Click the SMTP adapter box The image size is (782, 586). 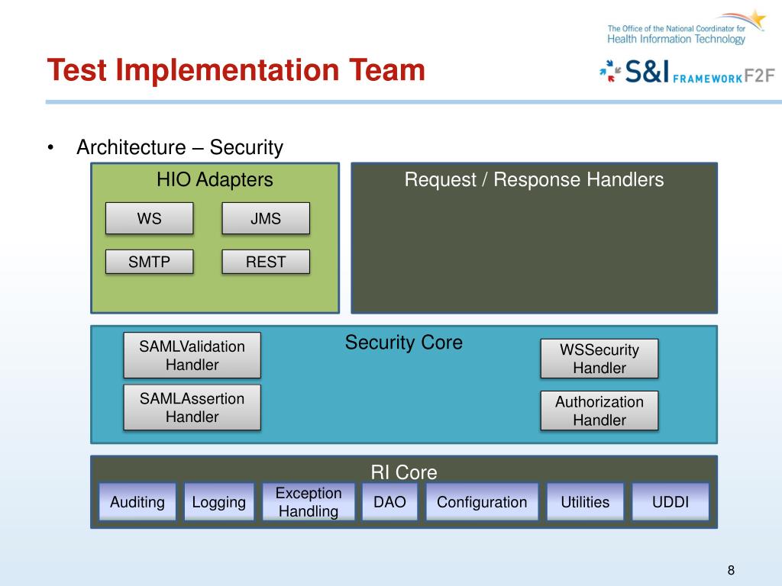pos(149,262)
